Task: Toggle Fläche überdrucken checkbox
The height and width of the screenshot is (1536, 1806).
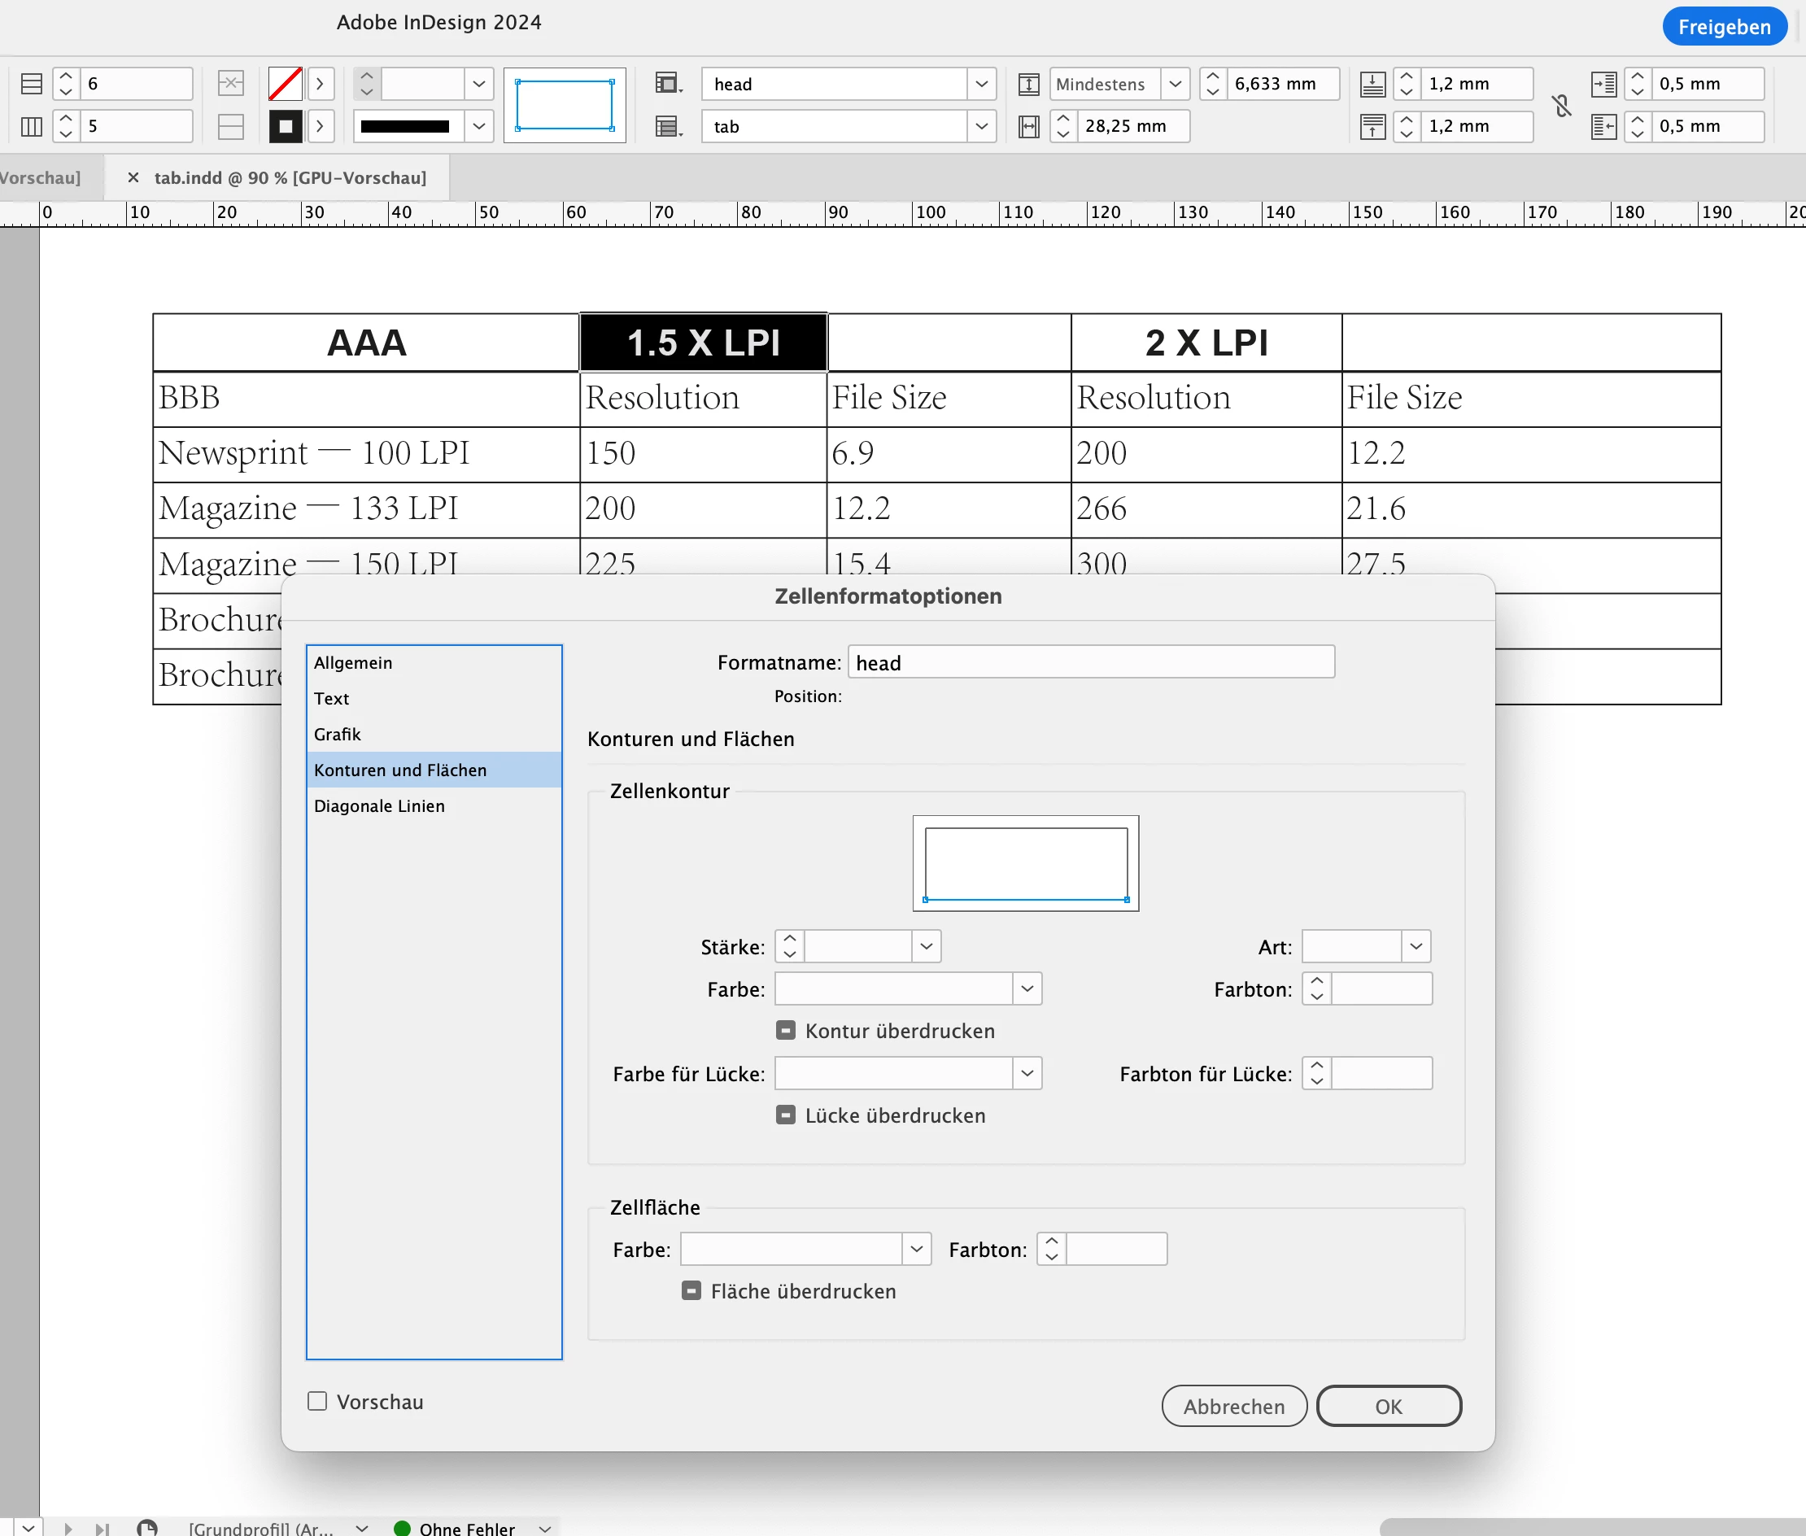Action: tap(691, 1290)
